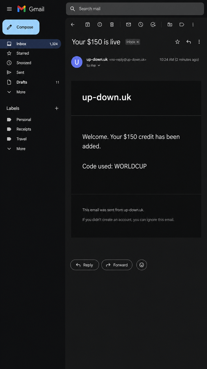Show details next to 'to me'

[99, 66]
